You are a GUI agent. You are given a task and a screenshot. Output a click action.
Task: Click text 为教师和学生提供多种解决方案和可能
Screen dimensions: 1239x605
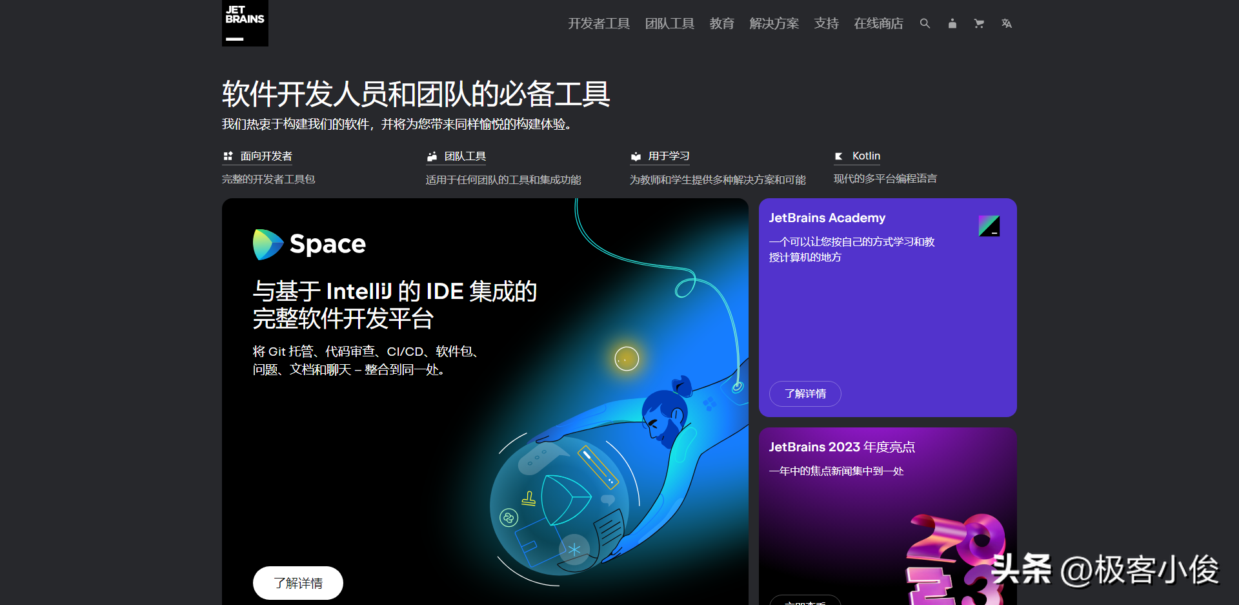pyautogui.click(x=718, y=179)
